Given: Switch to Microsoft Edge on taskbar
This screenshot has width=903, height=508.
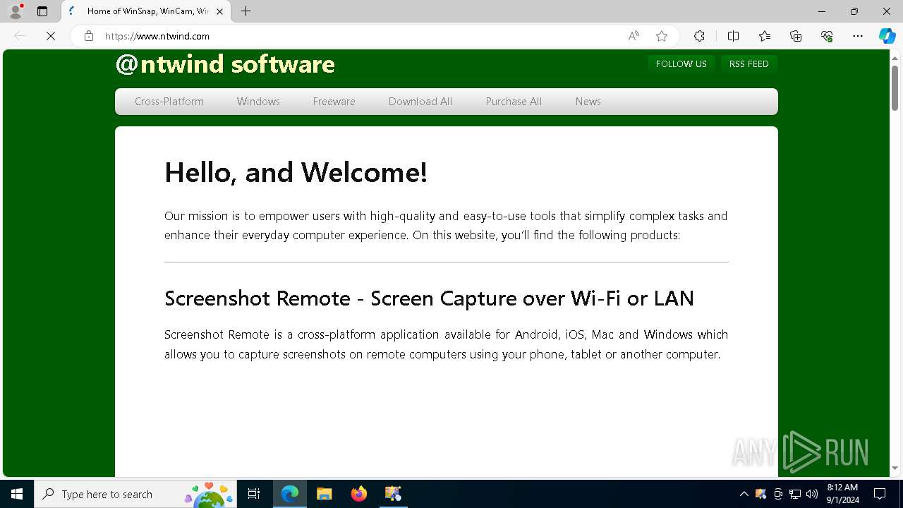Looking at the screenshot, I should 290,494.
